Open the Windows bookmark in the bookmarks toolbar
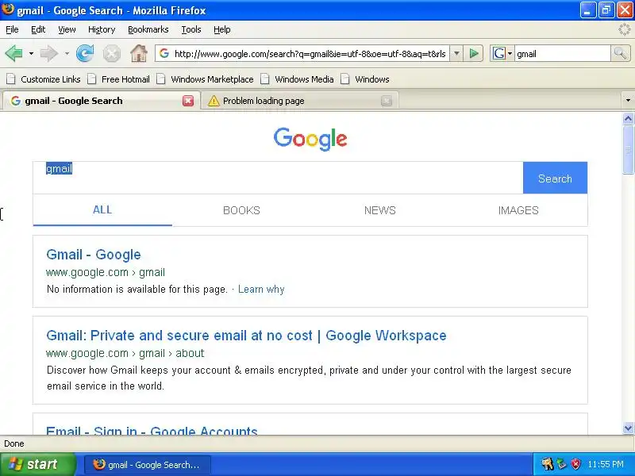Screen dimensions: 635x476 pyautogui.click(x=365, y=79)
